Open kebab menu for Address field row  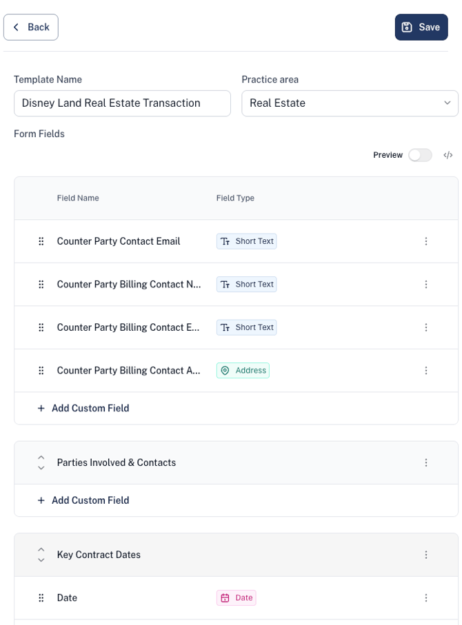coord(426,371)
